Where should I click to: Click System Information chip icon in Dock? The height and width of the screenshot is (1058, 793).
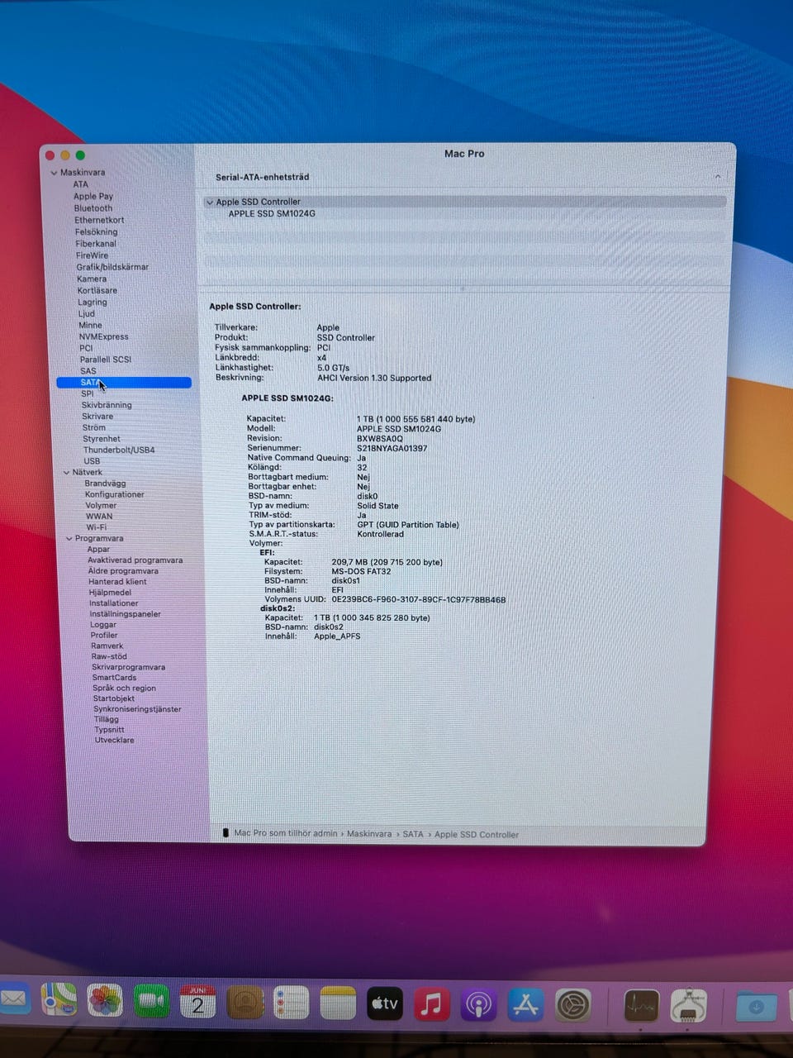click(x=688, y=1006)
